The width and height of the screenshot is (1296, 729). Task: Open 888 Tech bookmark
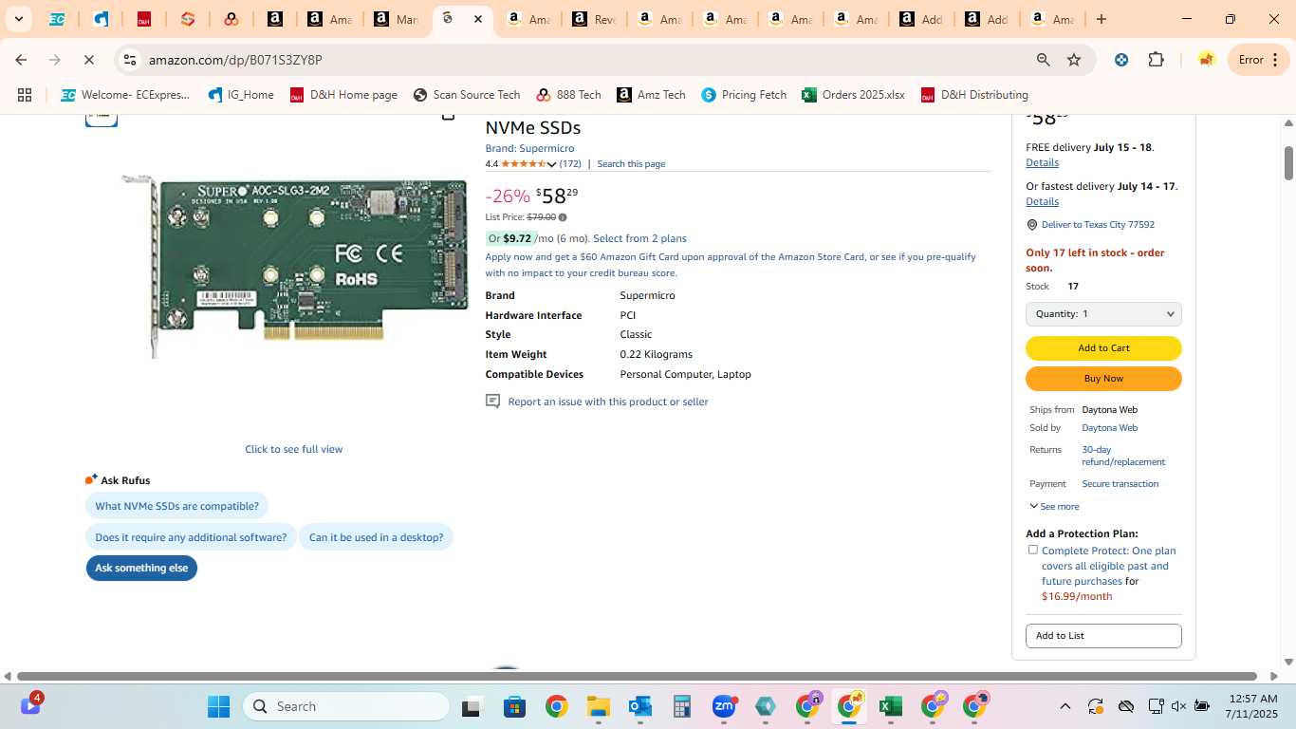coord(569,95)
